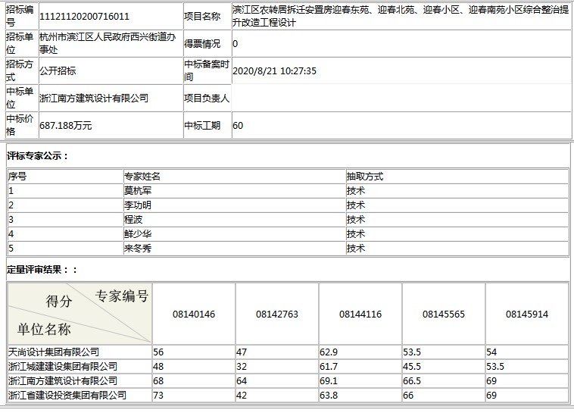Select expert name 莫杭军
Viewport: 574px width, 413px height.
(x=138, y=190)
